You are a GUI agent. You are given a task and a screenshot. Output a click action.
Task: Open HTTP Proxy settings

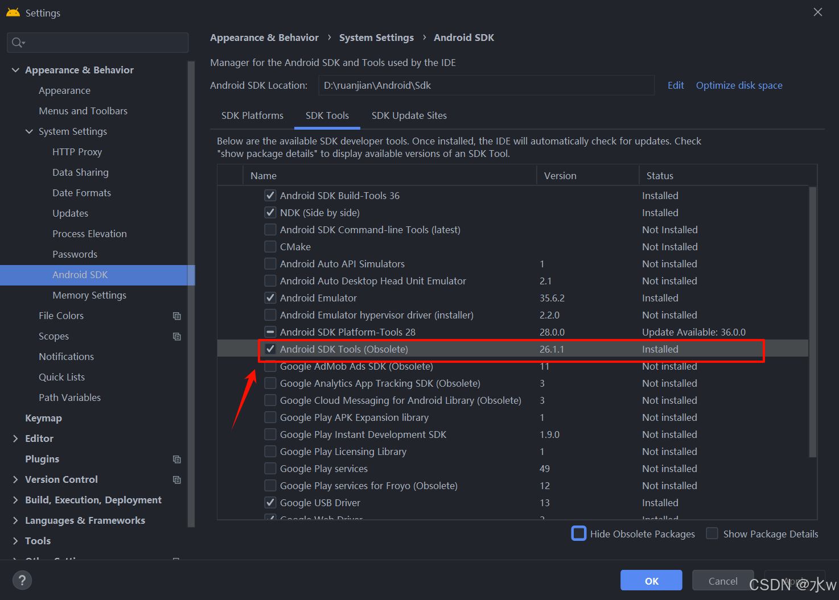77,152
